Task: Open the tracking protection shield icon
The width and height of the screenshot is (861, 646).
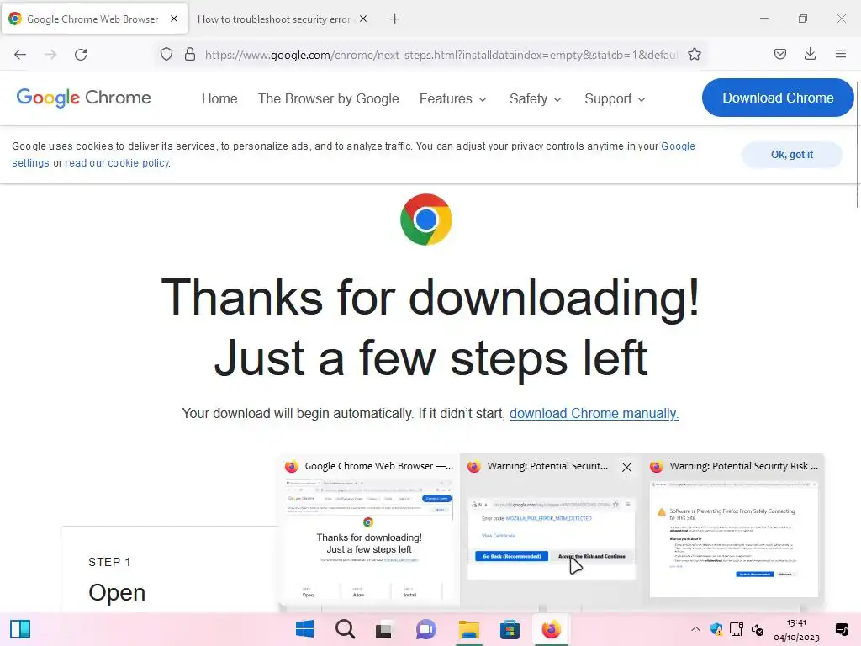Action: point(166,55)
